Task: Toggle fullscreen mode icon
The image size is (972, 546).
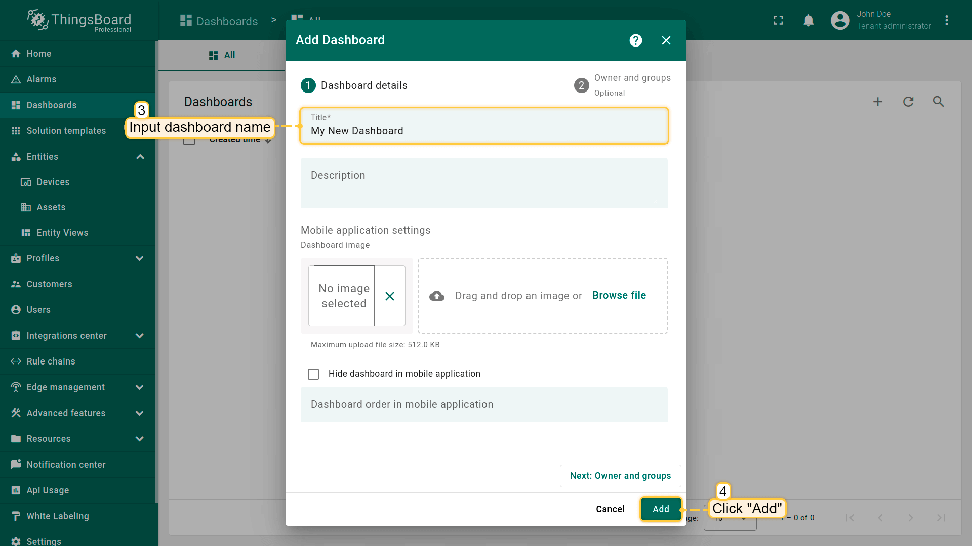Action: click(778, 20)
